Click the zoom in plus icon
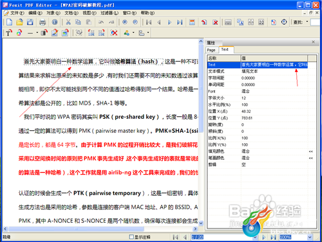 [x=125, y=22]
